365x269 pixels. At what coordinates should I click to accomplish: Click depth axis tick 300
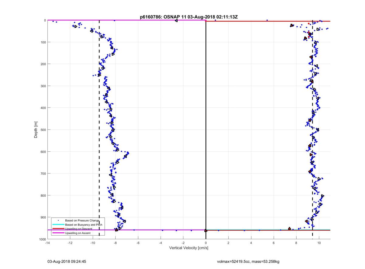(x=43, y=86)
